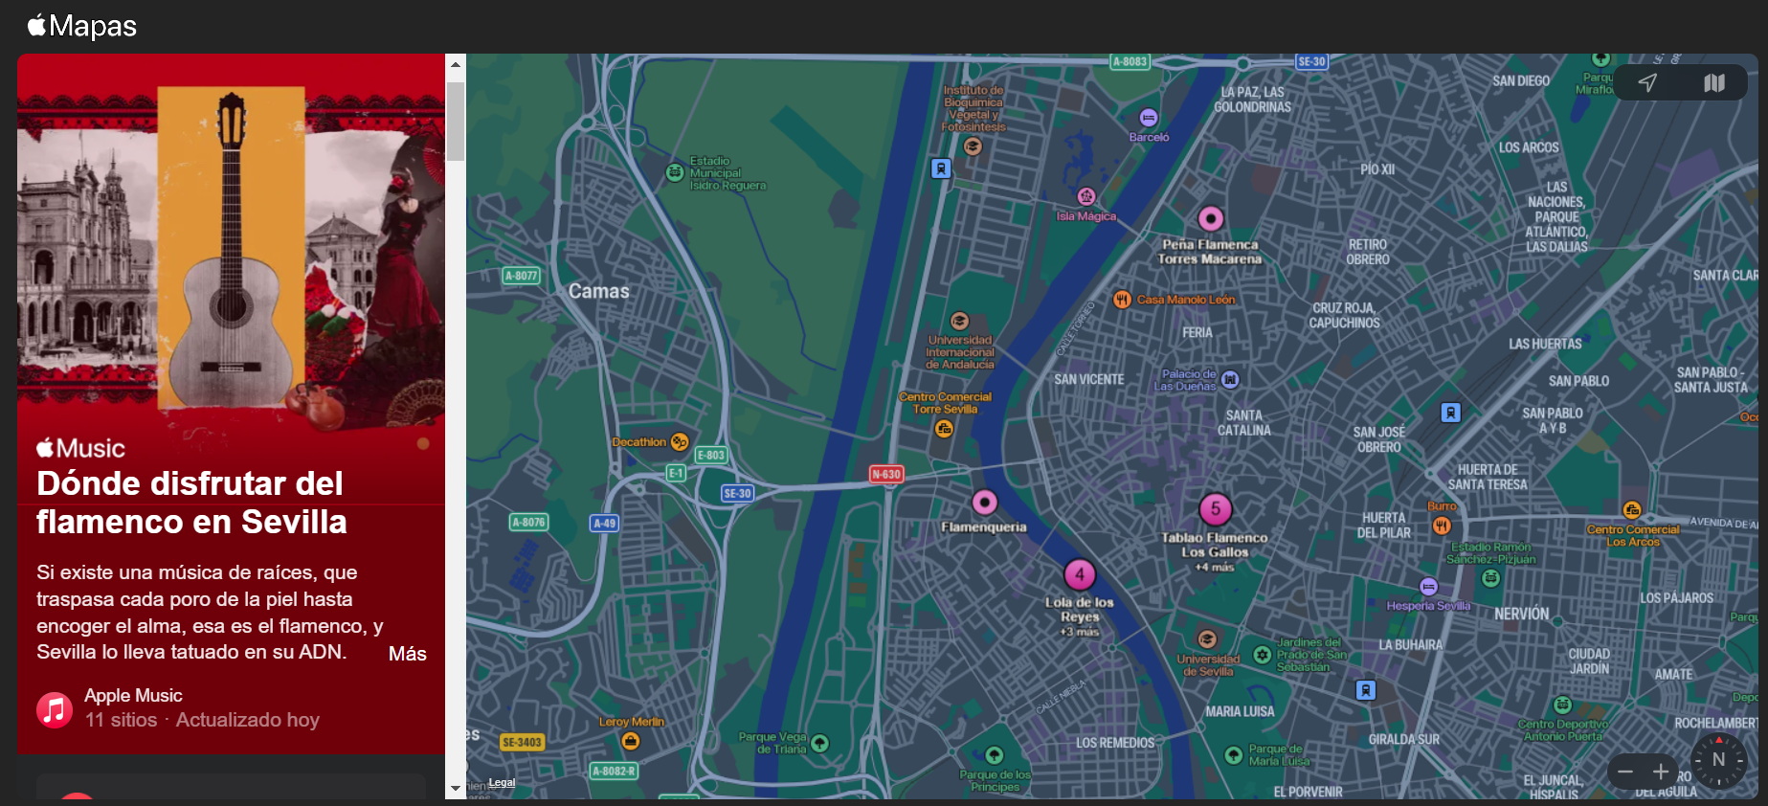Image resolution: width=1768 pixels, height=806 pixels.
Task: Open the Legal link on the map
Action: pyautogui.click(x=502, y=782)
